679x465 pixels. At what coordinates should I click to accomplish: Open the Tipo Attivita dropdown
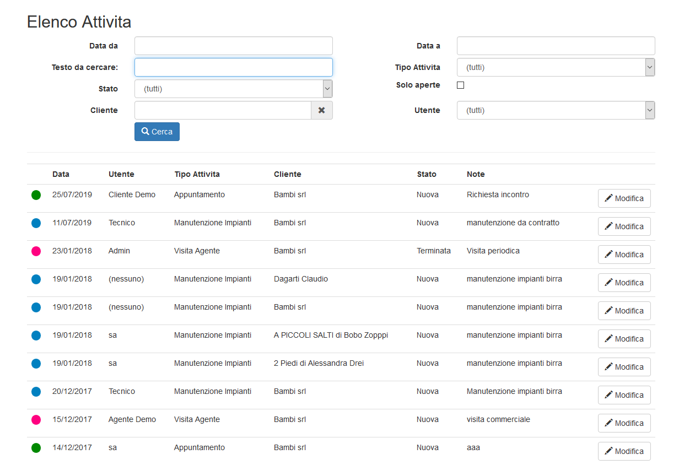(x=556, y=67)
